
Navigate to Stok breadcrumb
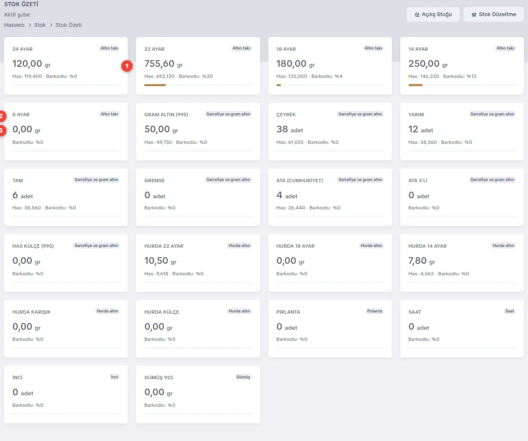point(40,25)
